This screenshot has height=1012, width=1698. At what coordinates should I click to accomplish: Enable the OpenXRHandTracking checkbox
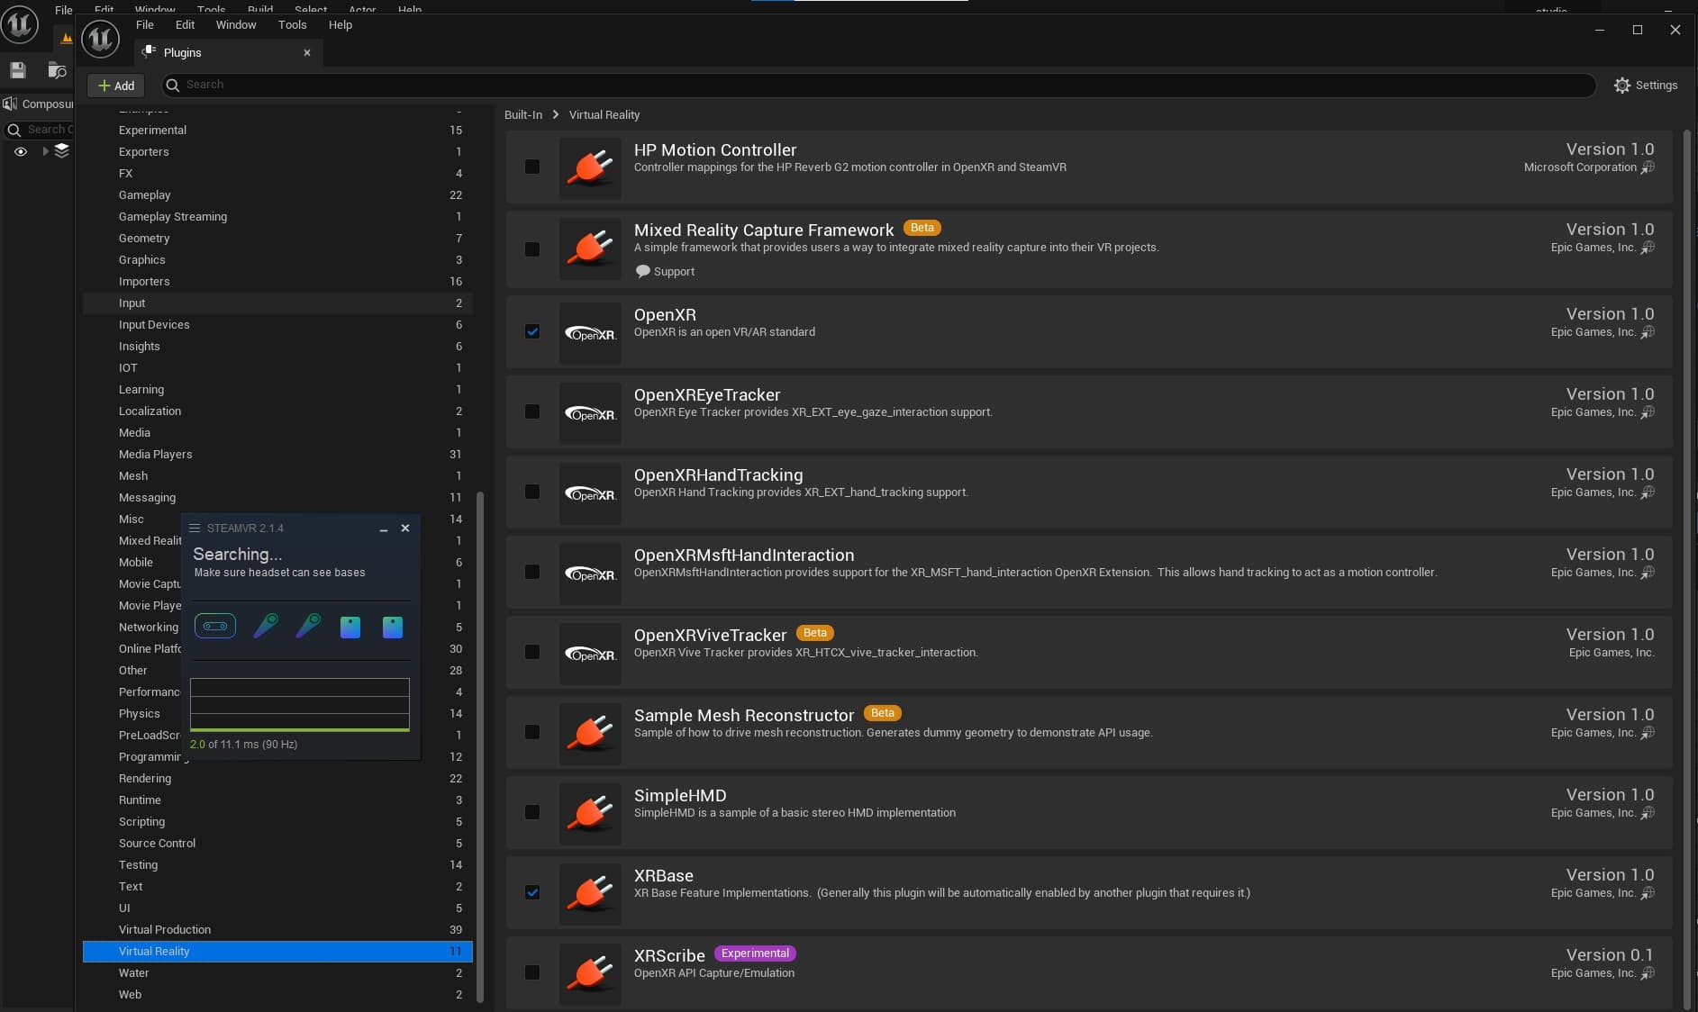(x=532, y=492)
